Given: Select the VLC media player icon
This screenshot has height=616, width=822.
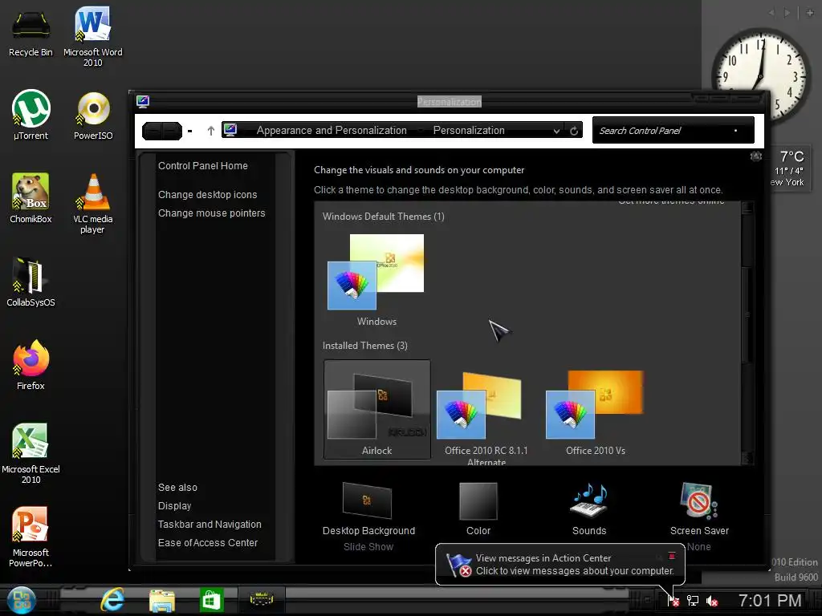Looking at the screenshot, I should (93, 203).
